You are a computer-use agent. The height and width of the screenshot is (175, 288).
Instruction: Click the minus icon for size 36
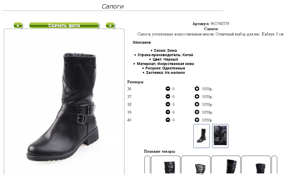point(168,89)
